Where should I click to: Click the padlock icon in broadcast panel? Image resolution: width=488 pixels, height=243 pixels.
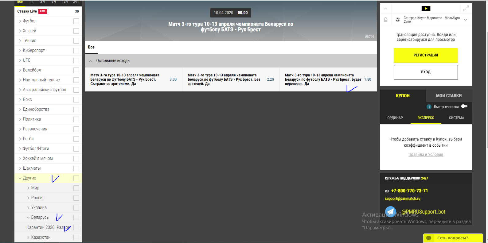[x=385, y=20]
